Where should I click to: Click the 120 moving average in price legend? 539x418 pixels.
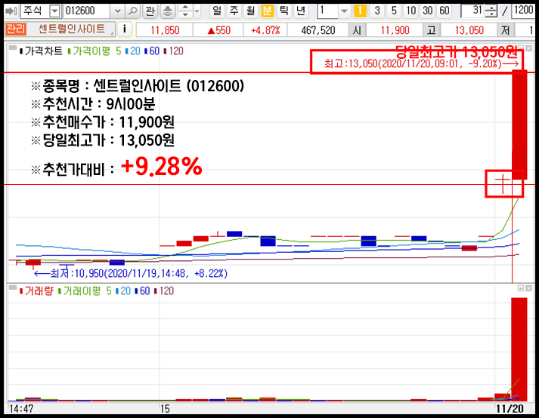click(x=174, y=51)
